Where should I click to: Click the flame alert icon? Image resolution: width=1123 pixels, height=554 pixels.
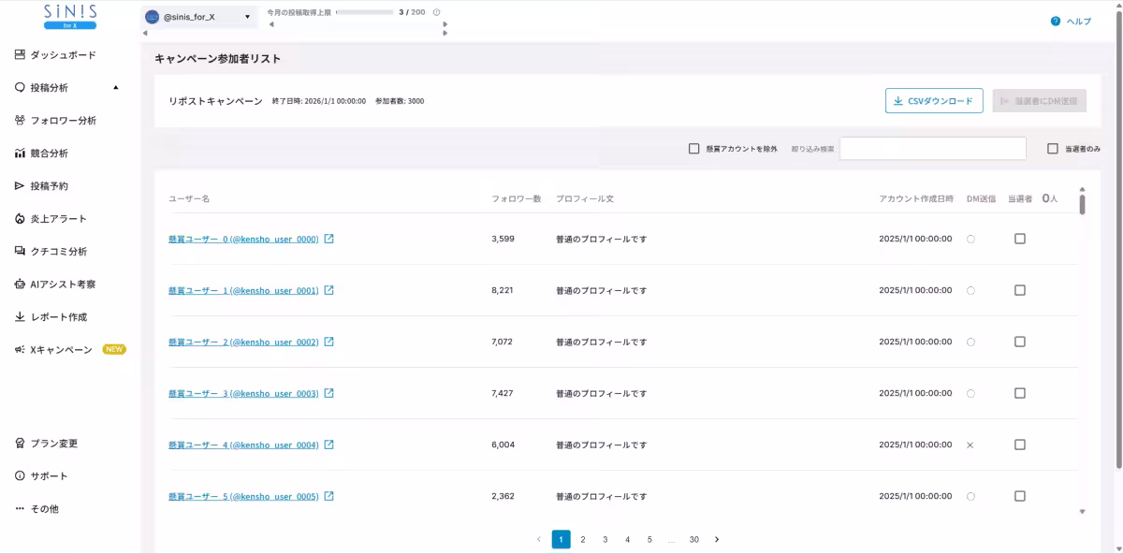point(20,219)
